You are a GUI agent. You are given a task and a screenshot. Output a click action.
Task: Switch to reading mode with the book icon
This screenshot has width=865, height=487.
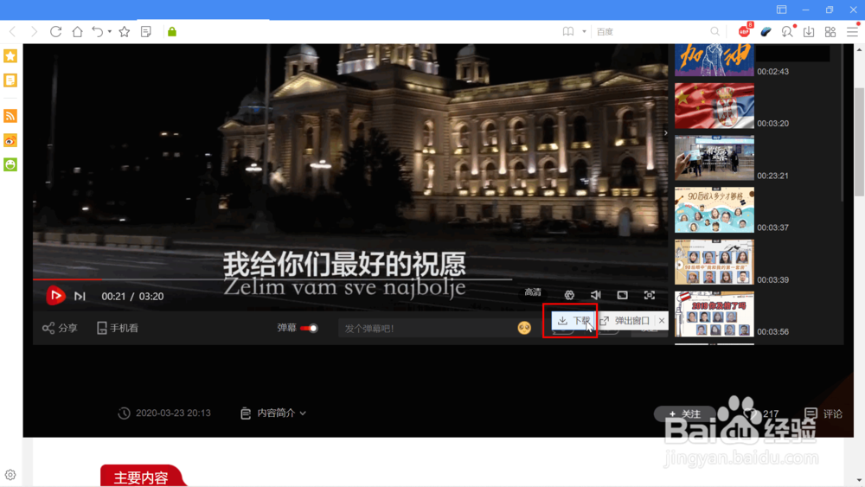[x=568, y=31]
